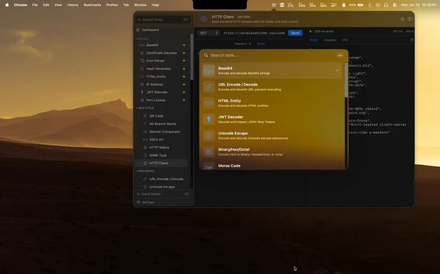Focus the overlay Search tools field
440x274 pixels.
[272, 55]
